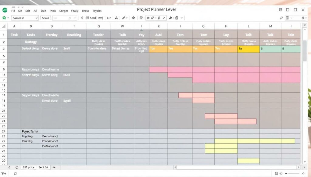The image size is (311, 177).
Task: Click the align lines icon in toolbar group
Action: (148, 18)
